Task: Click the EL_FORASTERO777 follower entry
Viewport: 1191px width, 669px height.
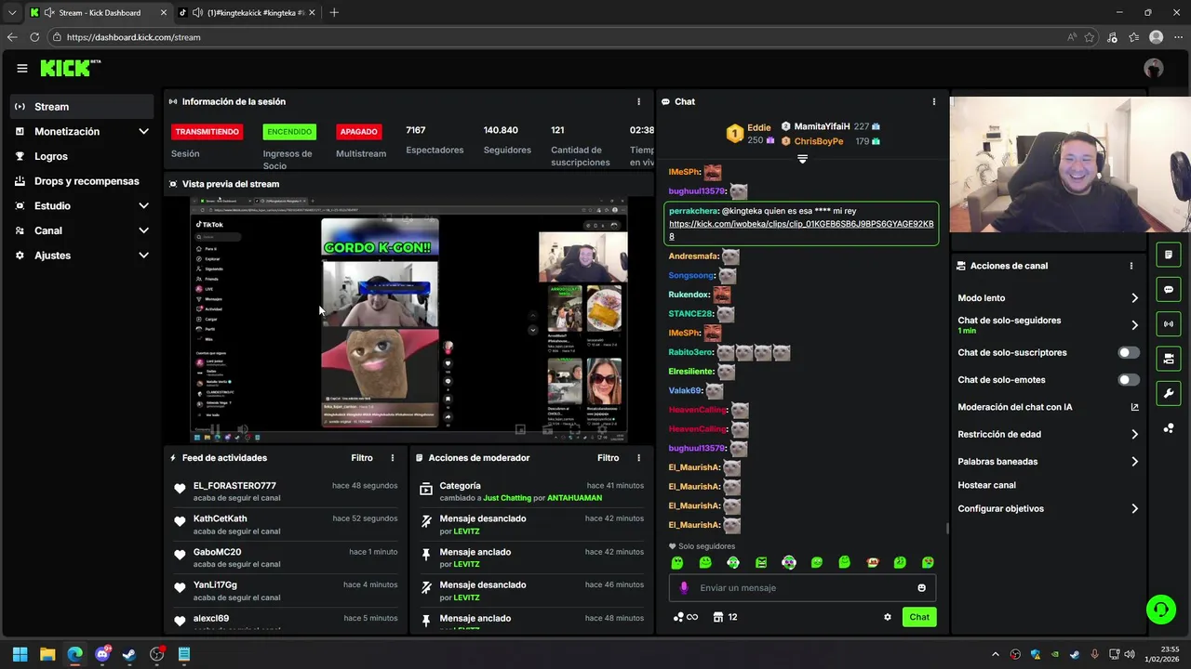Action: click(286, 492)
